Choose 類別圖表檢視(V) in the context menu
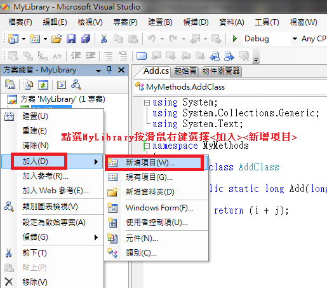The image size is (327, 288). pyautogui.click(x=52, y=207)
